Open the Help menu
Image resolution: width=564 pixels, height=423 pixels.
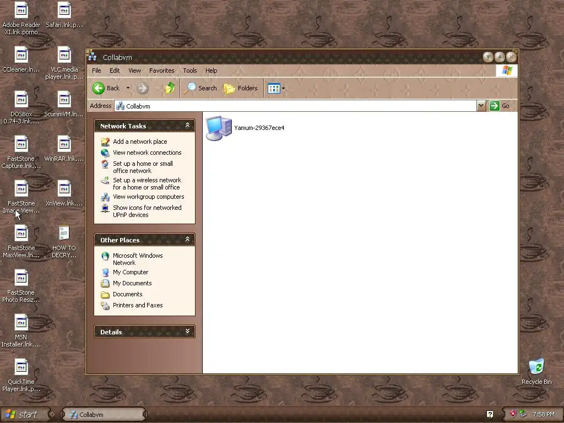(x=211, y=70)
